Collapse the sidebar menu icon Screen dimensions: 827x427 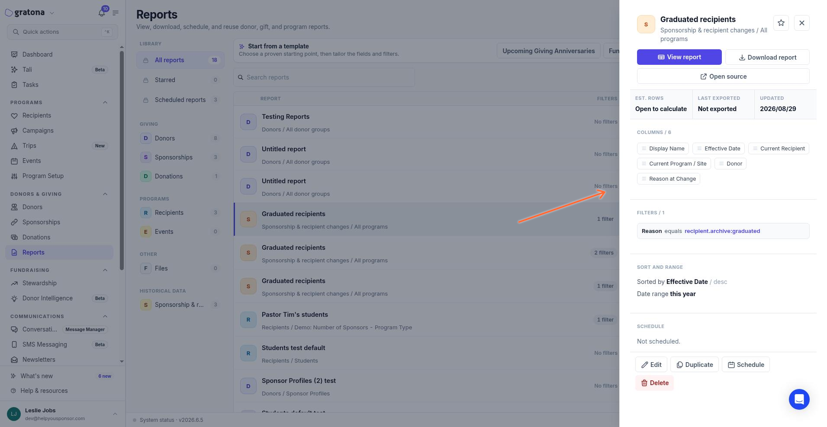point(116,13)
